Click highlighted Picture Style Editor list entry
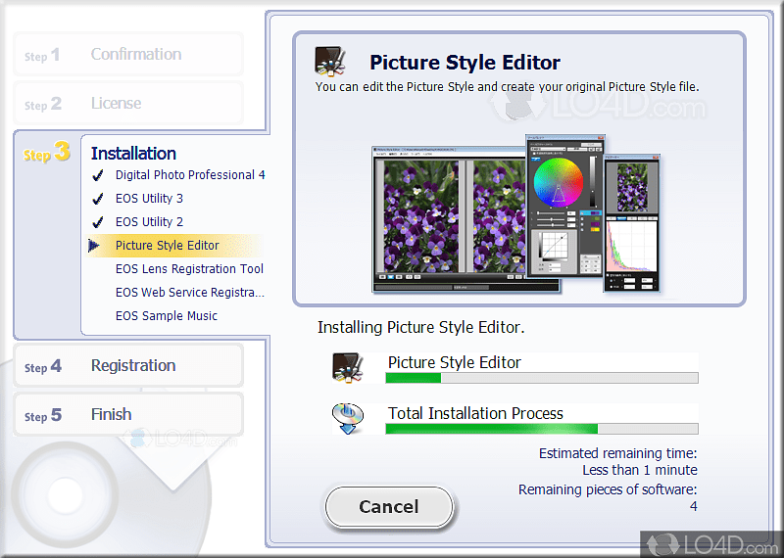This screenshot has width=784, height=558. pos(175,246)
